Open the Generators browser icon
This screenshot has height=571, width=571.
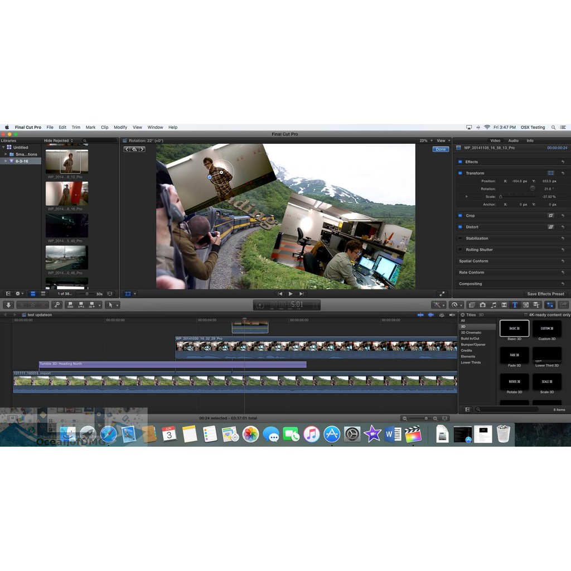tap(525, 305)
